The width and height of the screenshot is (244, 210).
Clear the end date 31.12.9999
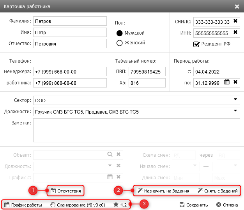(235, 82)
